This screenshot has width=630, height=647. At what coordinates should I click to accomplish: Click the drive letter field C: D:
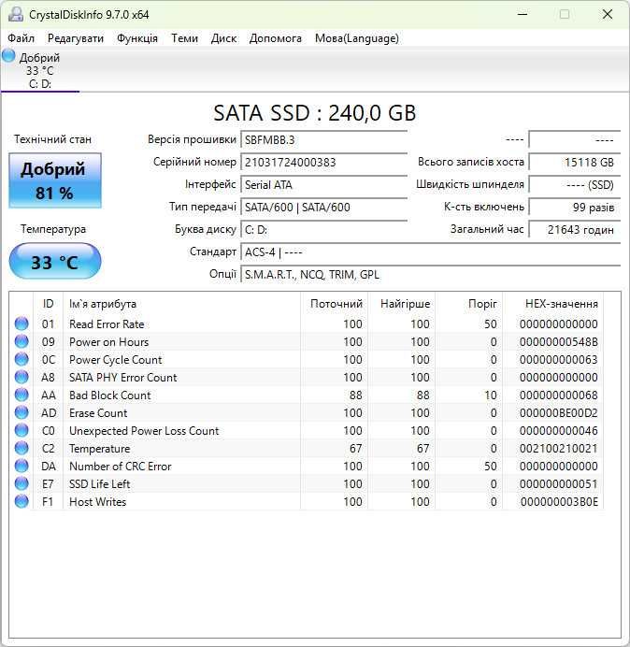[323, 229]
